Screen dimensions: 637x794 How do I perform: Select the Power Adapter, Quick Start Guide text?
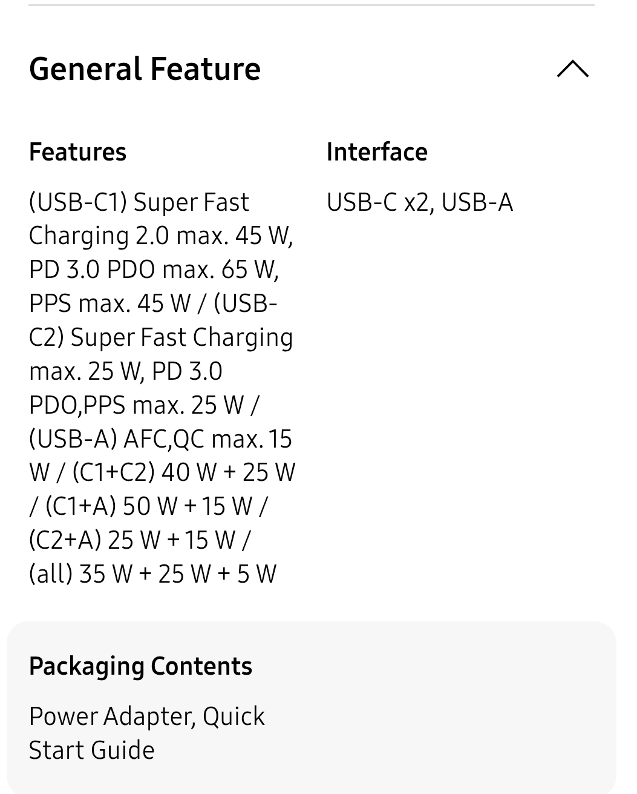point(146,732)
